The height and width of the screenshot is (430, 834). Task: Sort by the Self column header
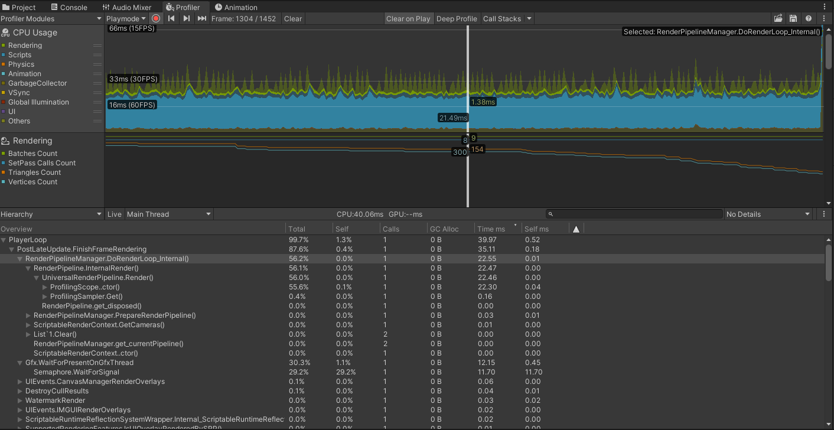point(357,229)
